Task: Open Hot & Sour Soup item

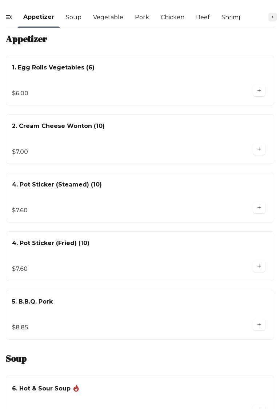Action: point(41,389)
